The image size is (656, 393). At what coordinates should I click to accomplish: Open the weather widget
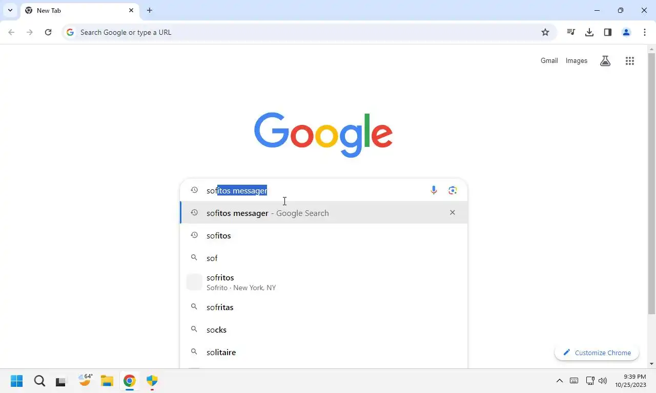tap(85, 380)
